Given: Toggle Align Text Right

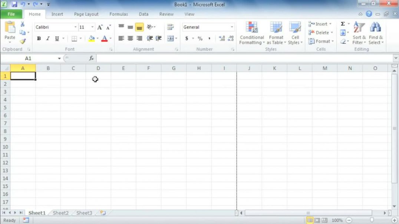Looking at the screenshot, I should (x=139, y=39).
